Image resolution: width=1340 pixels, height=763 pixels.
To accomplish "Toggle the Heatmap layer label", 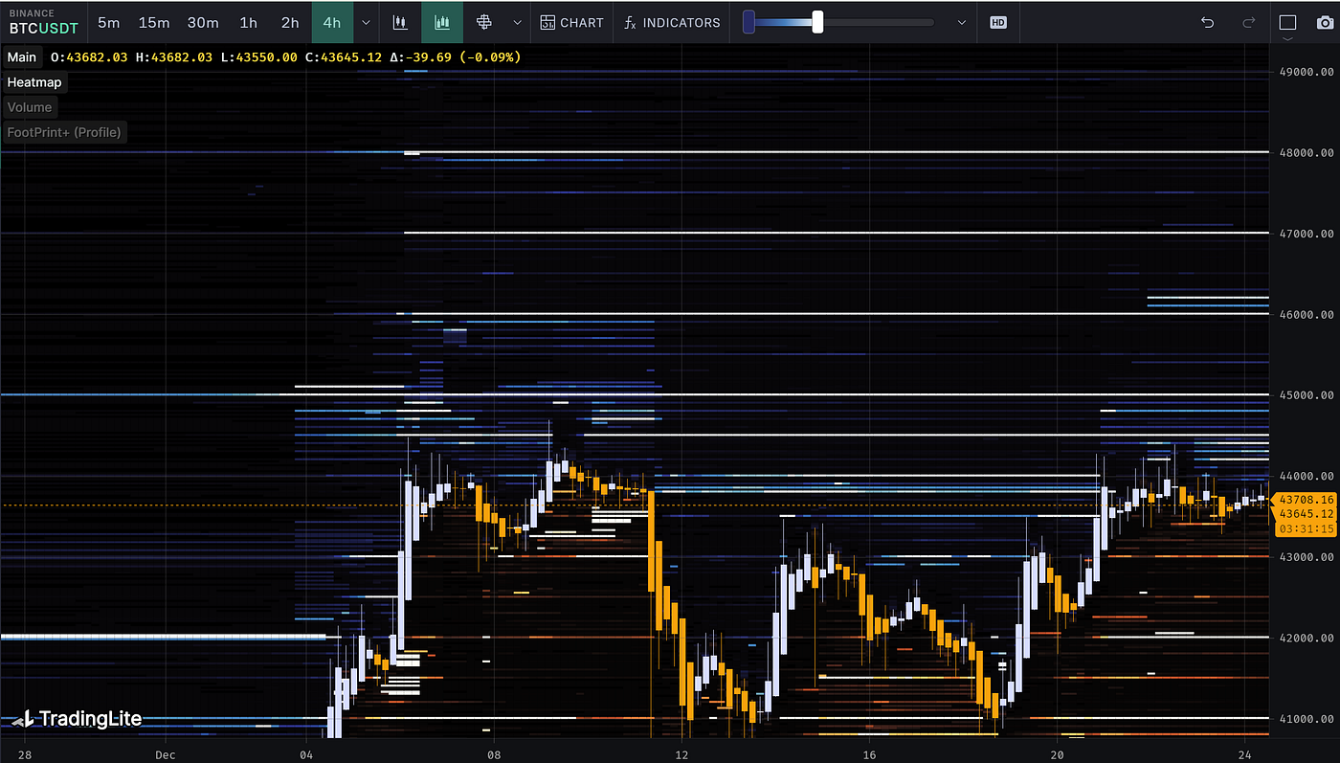I will pos(34,82).
